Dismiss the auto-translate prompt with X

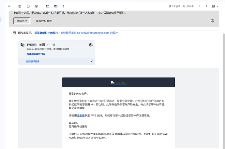click(92, 61)
